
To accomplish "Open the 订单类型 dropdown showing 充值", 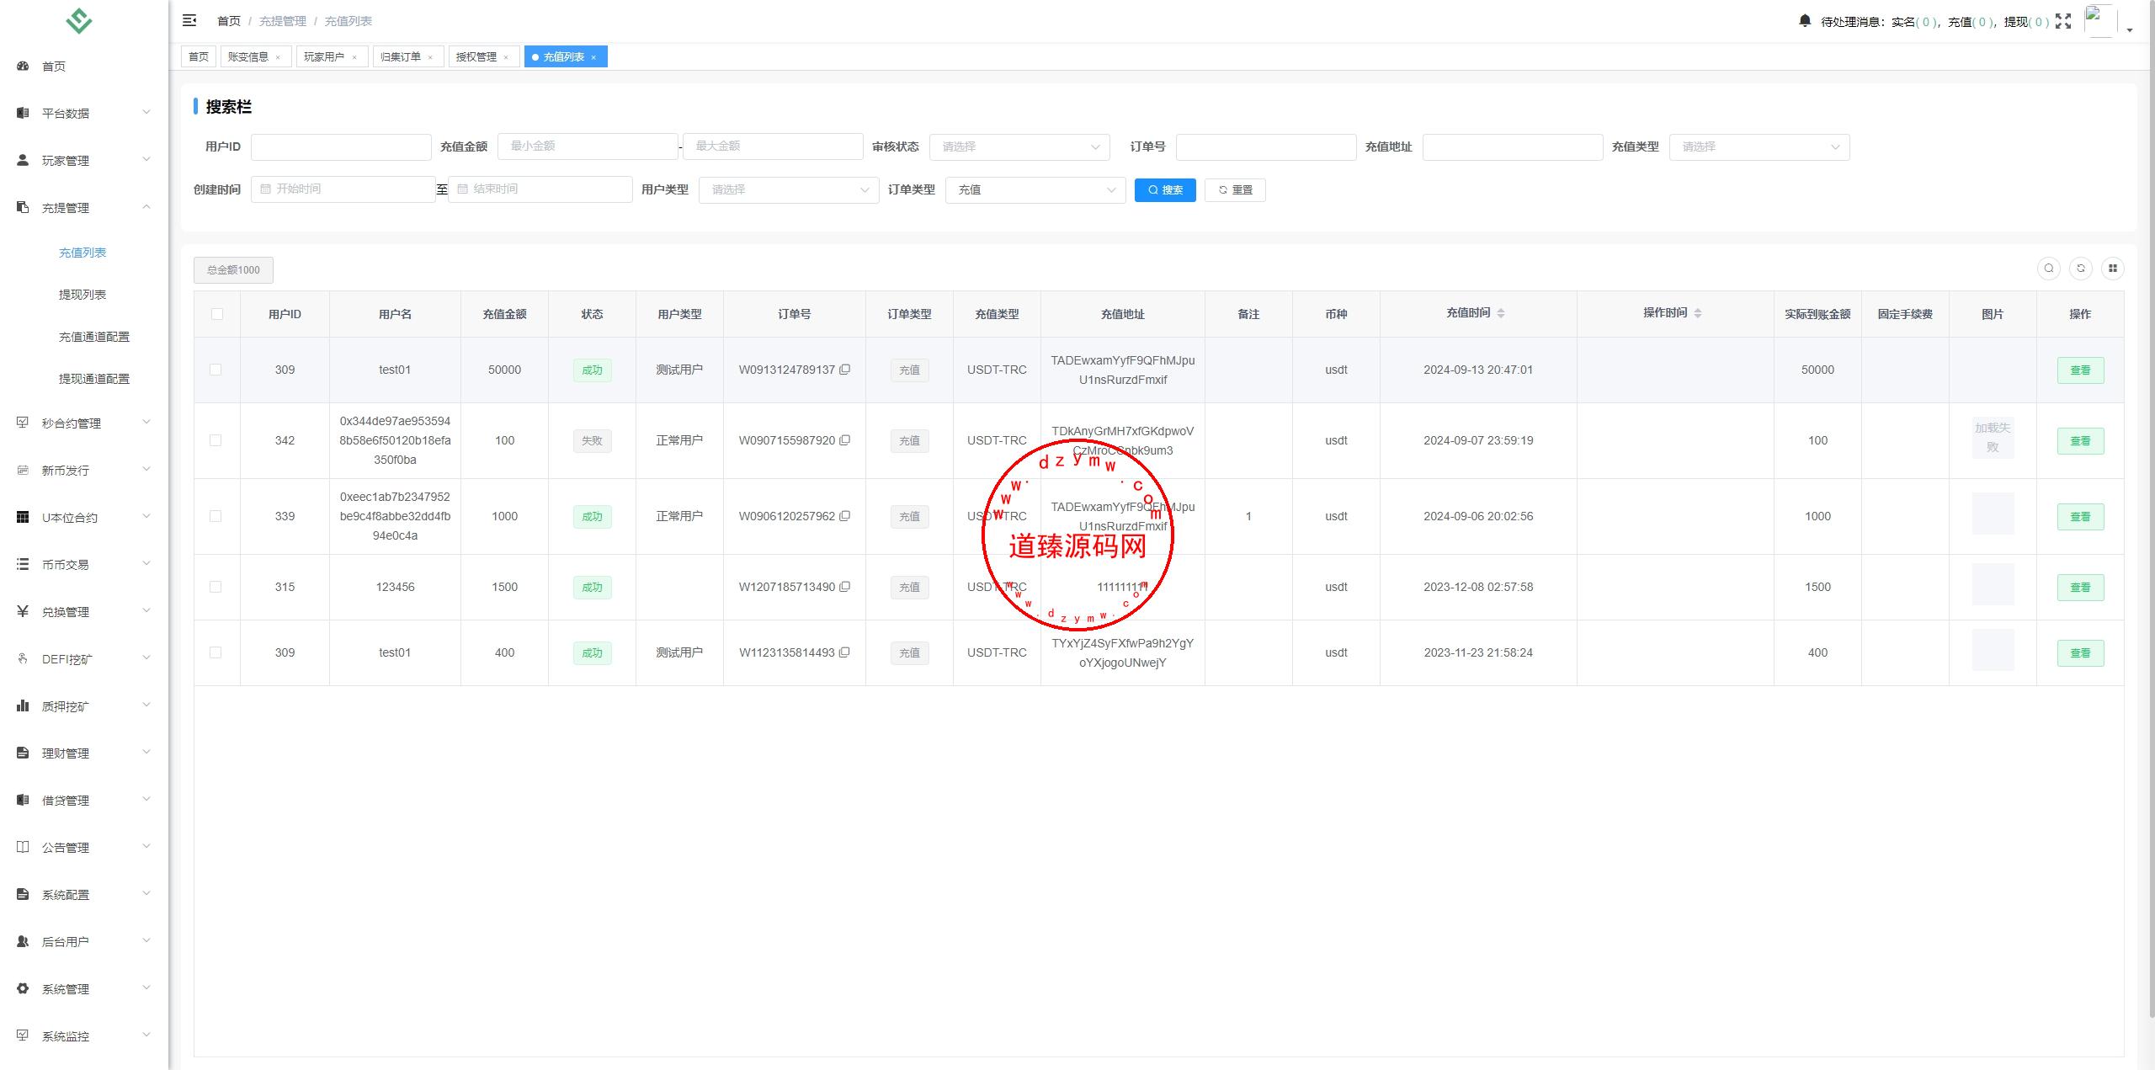I will (1035, 189).
